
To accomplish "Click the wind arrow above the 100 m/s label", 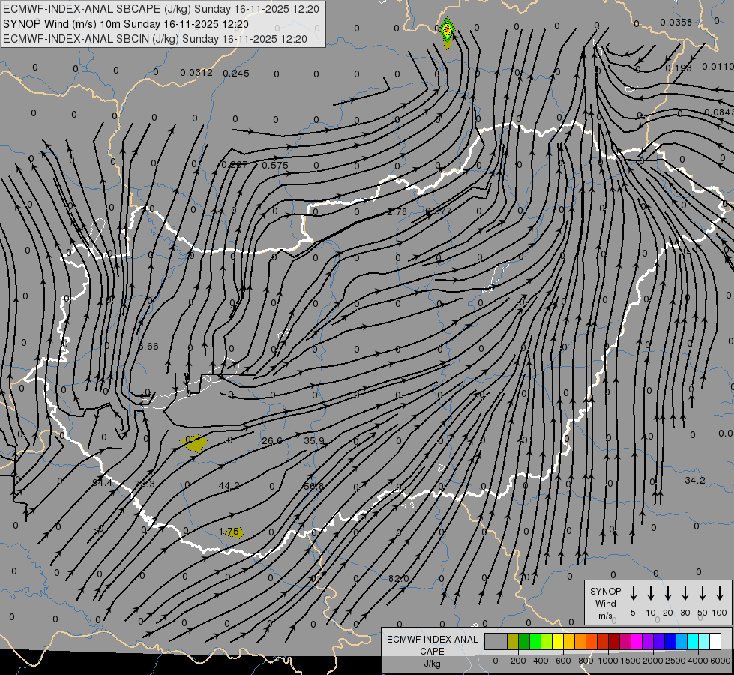I will (720, 593).
